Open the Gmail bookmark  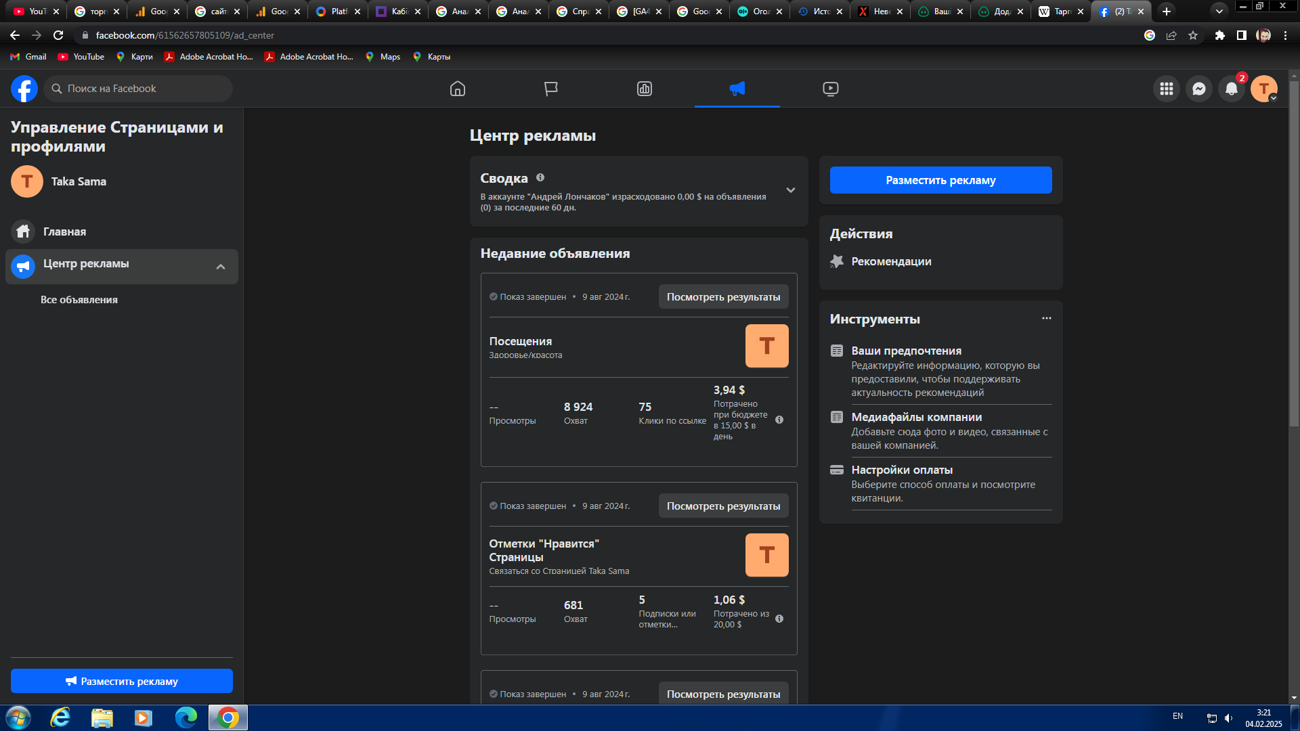[28, 57]
